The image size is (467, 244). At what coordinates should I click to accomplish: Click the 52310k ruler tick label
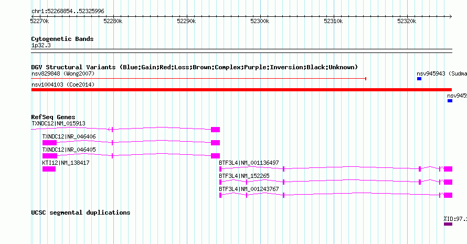(333, 21)
